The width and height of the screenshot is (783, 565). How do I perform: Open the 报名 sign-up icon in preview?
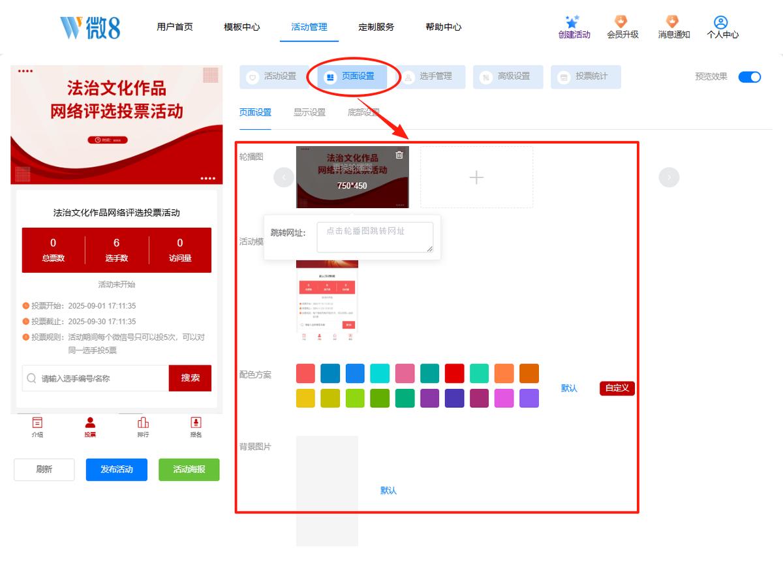pos(196,422)
